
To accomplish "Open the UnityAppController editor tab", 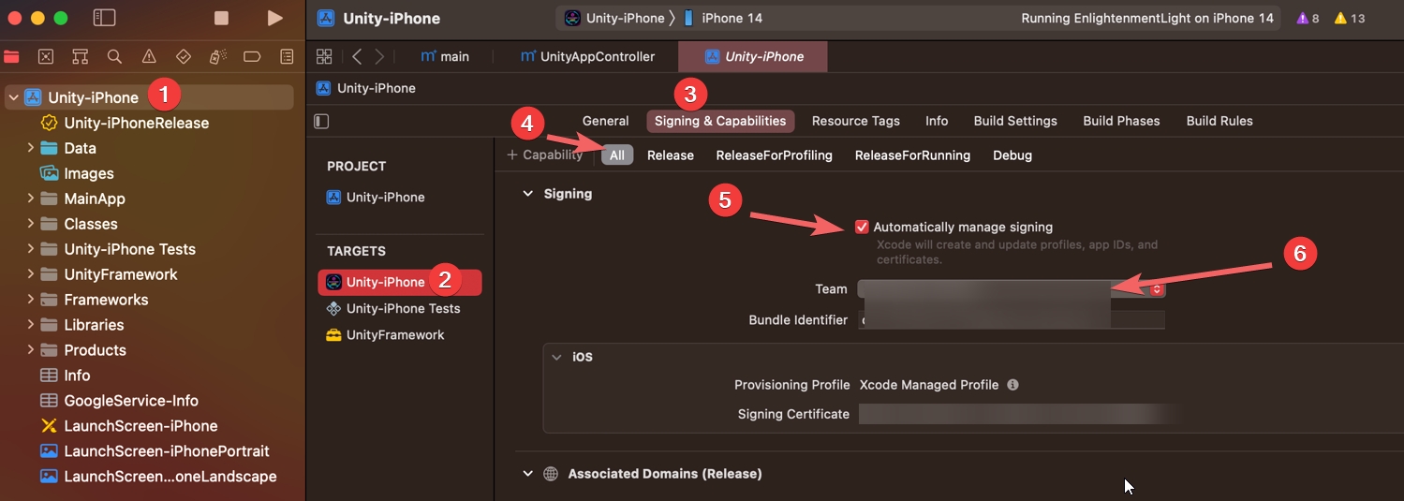I will pos(588,57).
